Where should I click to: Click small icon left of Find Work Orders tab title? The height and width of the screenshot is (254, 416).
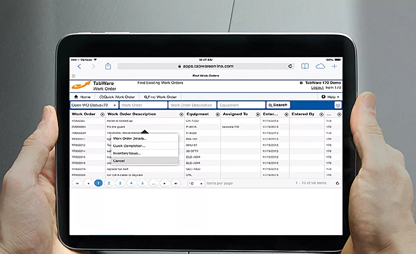pyautogui.click(x=73, y=76)
